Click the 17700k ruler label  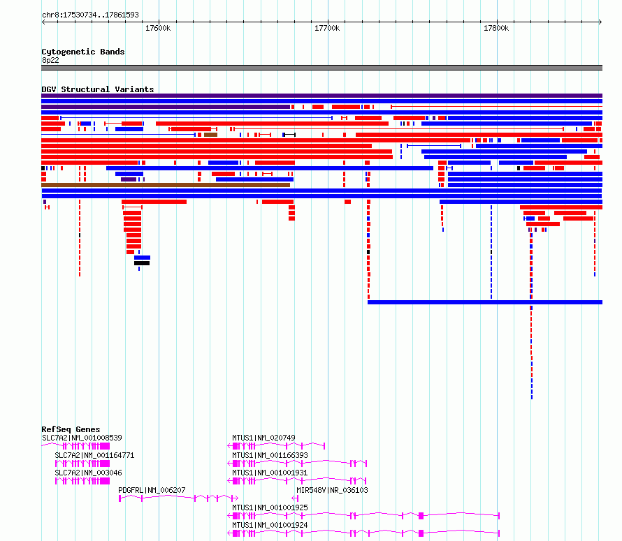click(327, 28)
